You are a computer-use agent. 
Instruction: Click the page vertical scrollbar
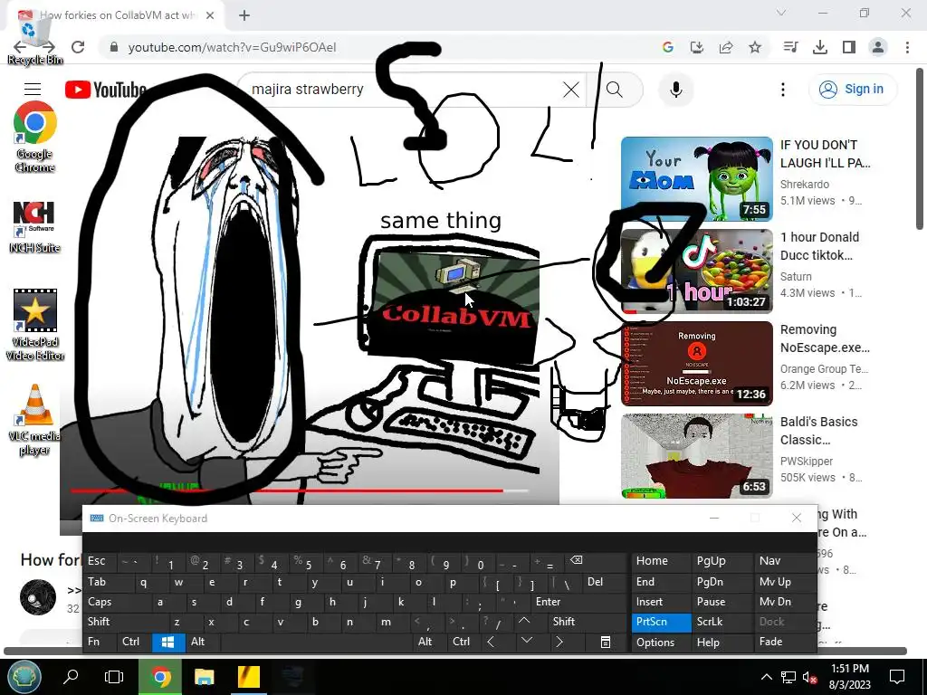[920, 150]
